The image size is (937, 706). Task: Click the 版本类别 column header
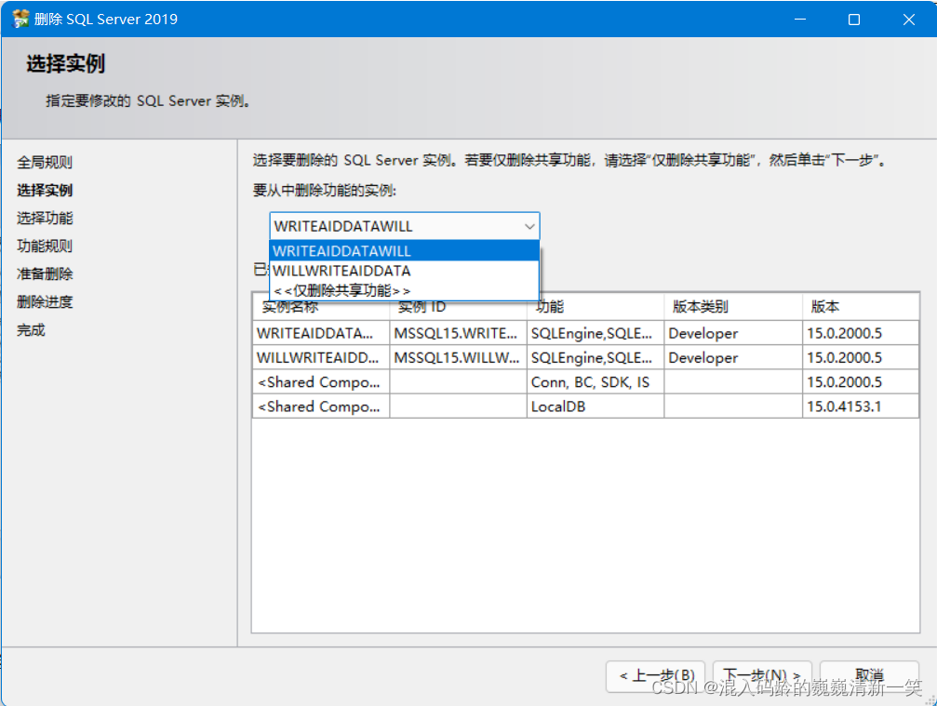coord(732,307)
